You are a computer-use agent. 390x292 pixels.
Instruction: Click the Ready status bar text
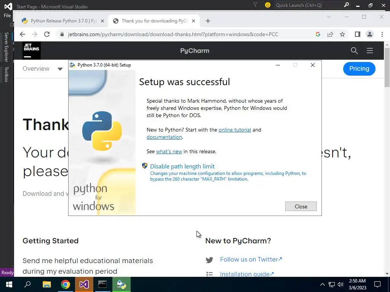click(8, 273)
